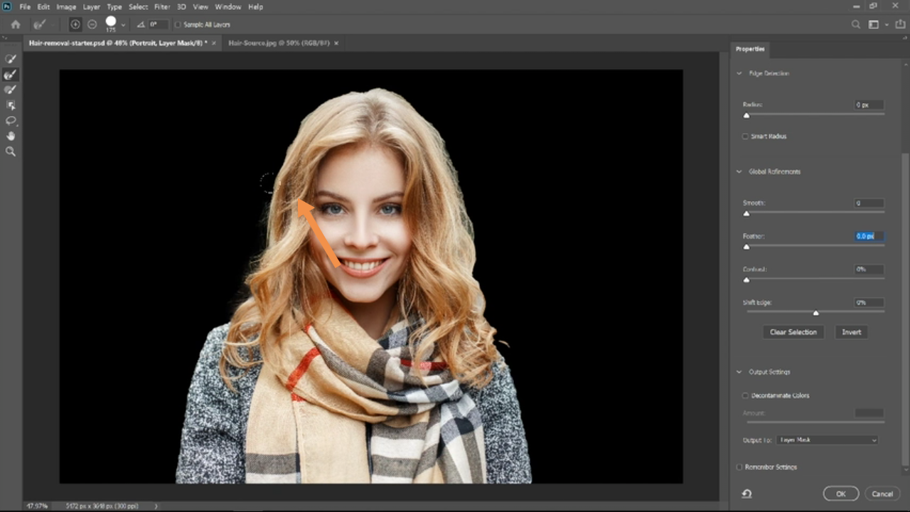The image size is (910, 512).
Task: Open the Output To dropdown
Action: tap(827, 440)
